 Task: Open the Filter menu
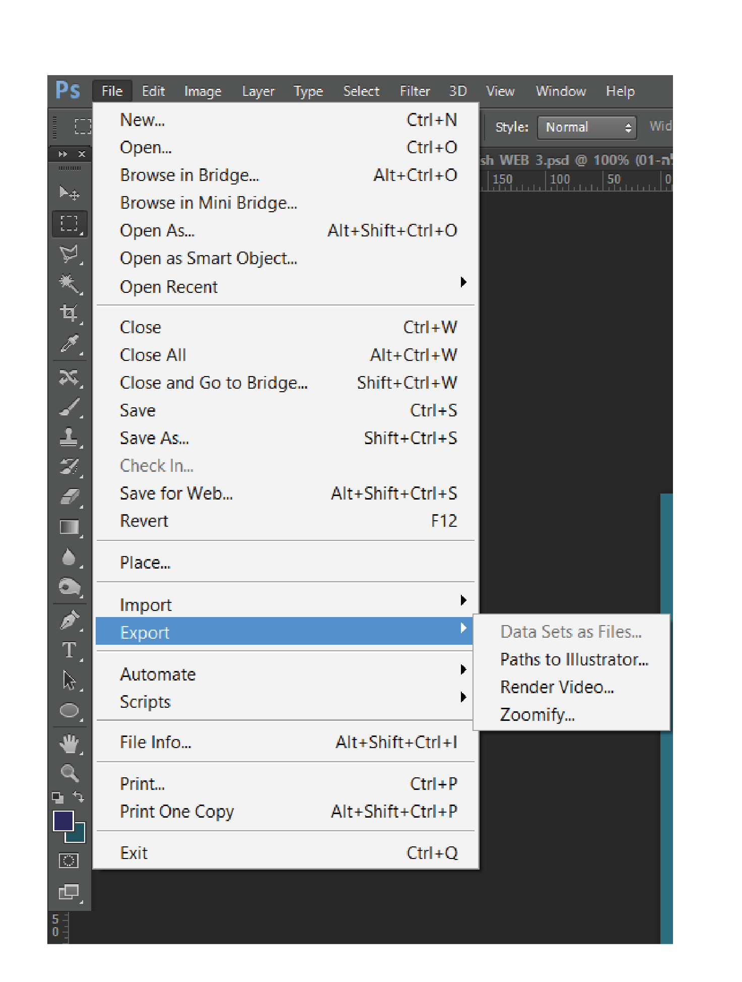(415, 91)
